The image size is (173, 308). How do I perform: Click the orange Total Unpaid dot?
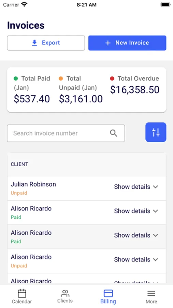pos(61,79)
